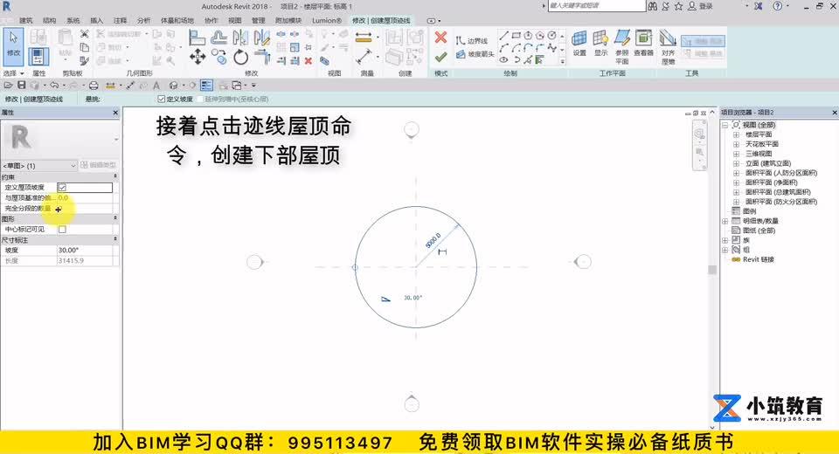Click the Trim/Extend to corner icon
Screen dimensions: 839x454
point(262,57)
